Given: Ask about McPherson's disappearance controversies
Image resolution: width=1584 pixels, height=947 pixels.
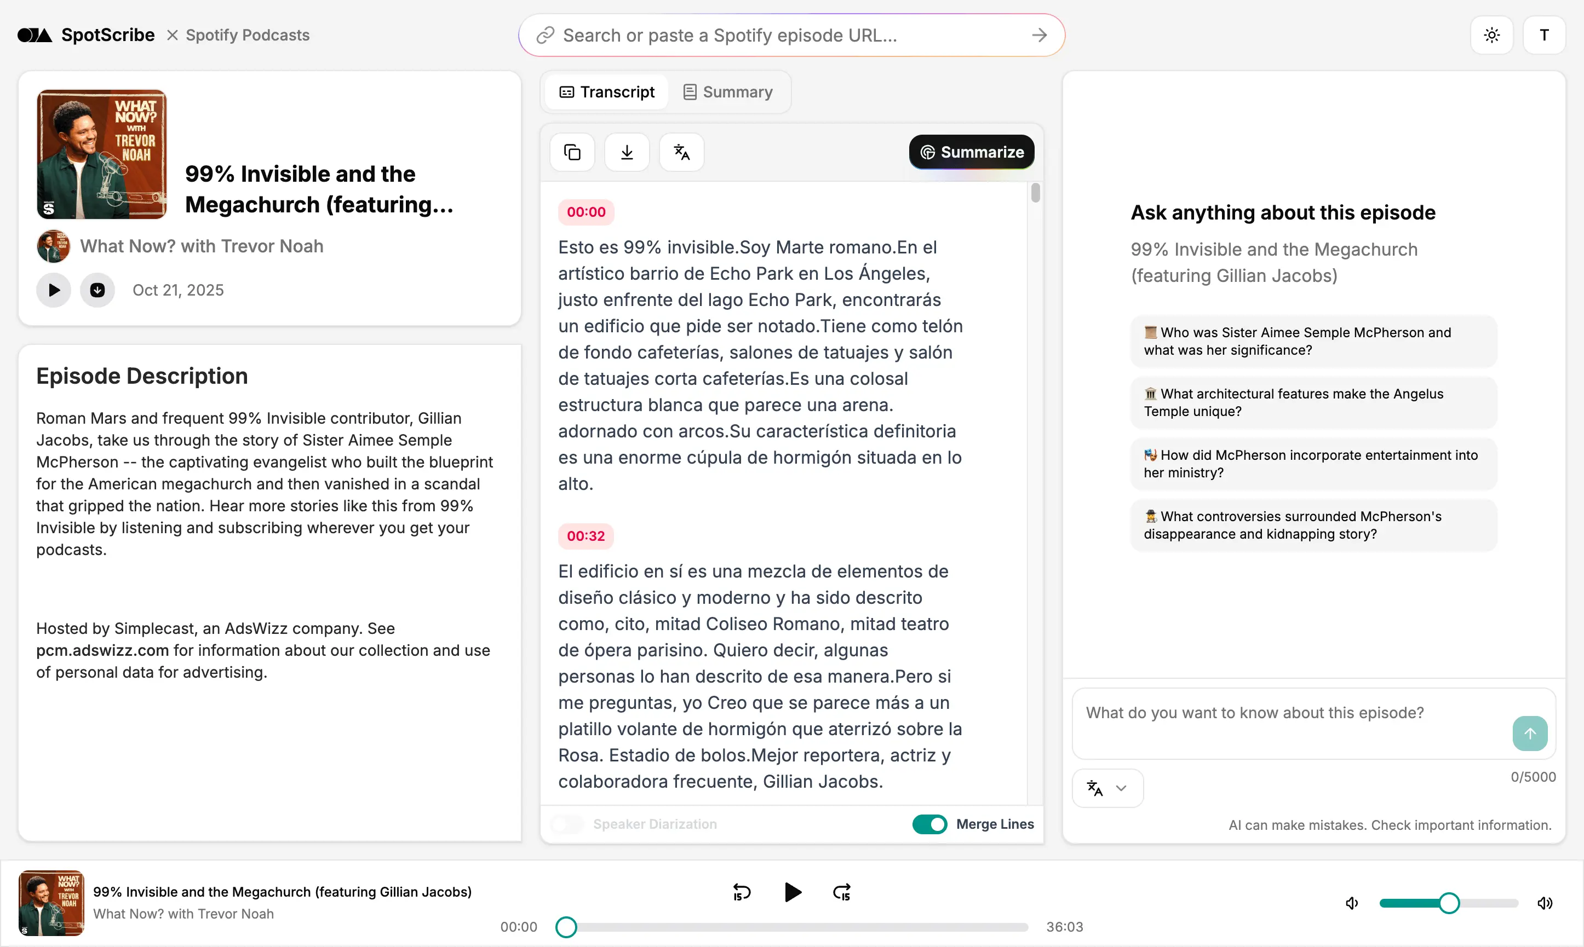Looking at the screenshot, I should (1313, 525).
